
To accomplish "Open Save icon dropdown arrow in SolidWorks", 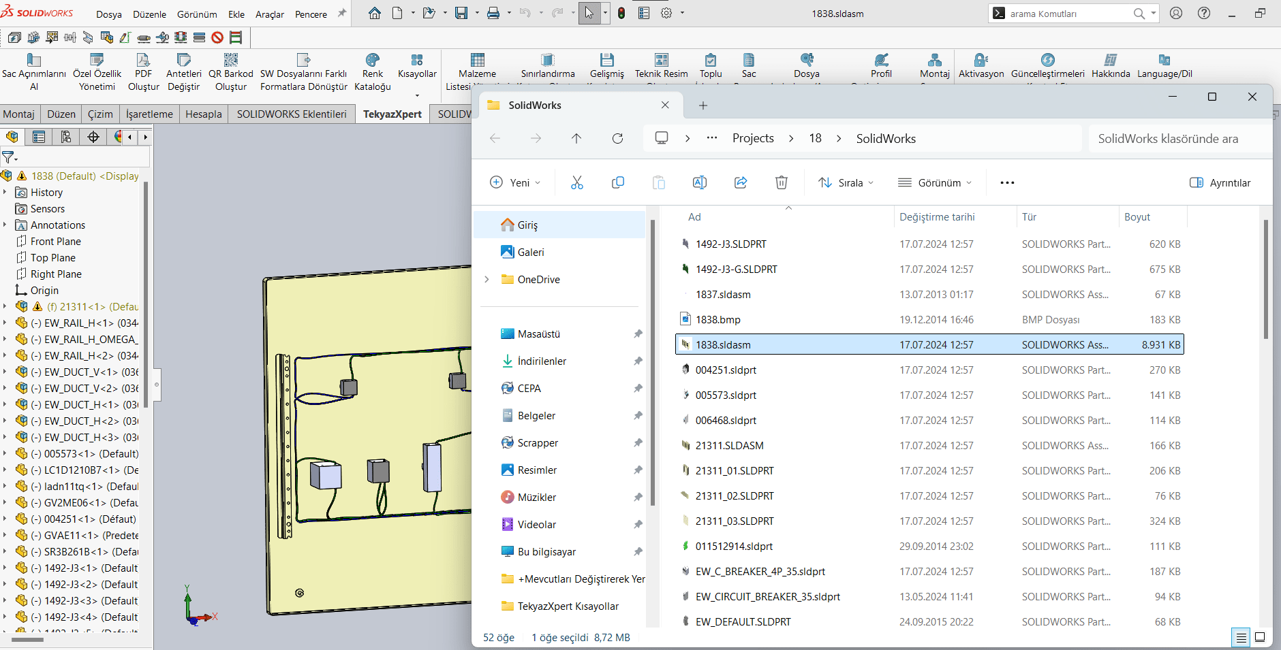I will (x=476, y=13).
